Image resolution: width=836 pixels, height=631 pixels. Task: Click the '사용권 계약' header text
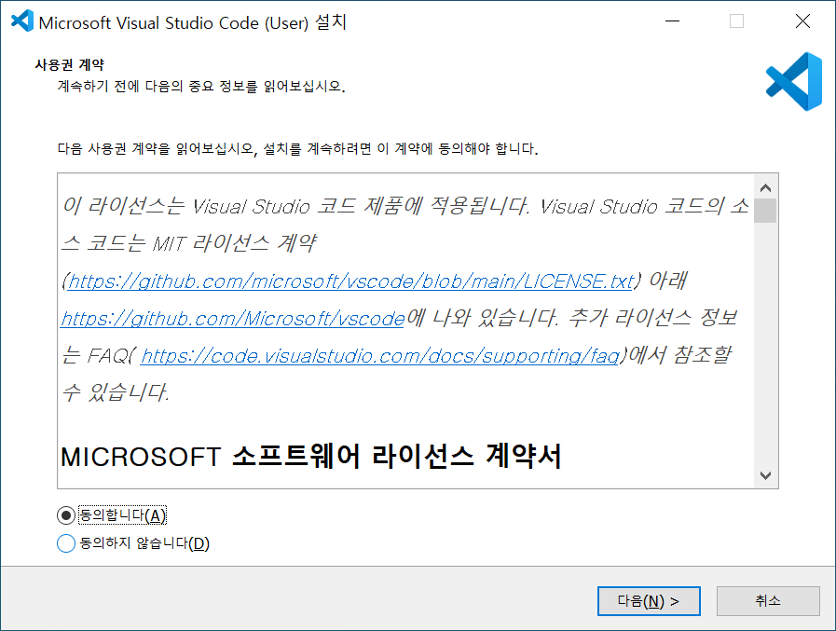69,64
